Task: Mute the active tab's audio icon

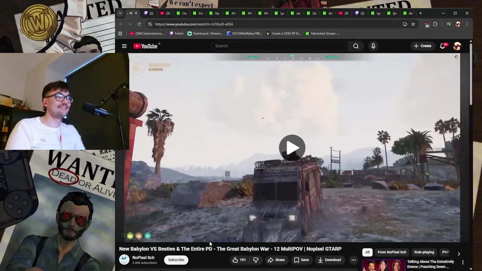Action: [x=131, y=13]
